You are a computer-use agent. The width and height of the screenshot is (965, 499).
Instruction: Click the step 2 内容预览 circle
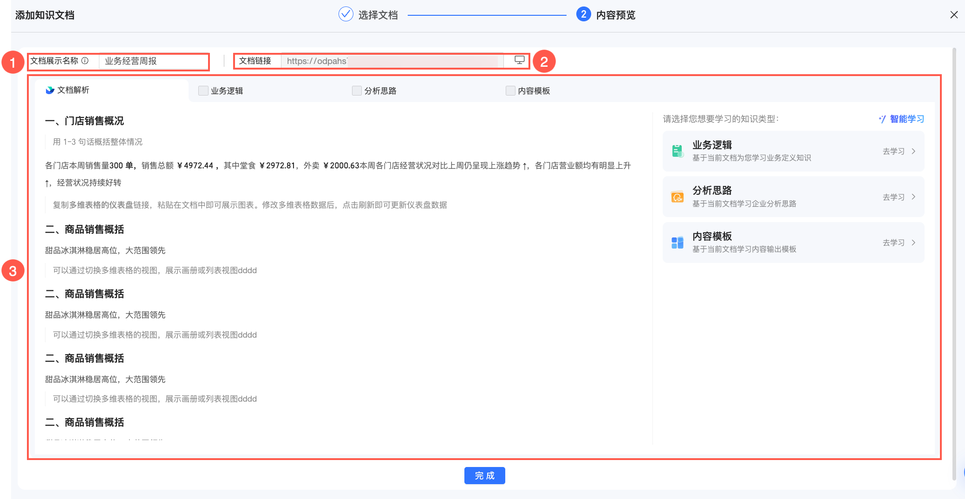click(583, 15)
